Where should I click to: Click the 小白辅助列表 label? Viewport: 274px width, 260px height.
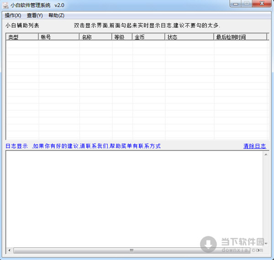[x=22, y=26]
